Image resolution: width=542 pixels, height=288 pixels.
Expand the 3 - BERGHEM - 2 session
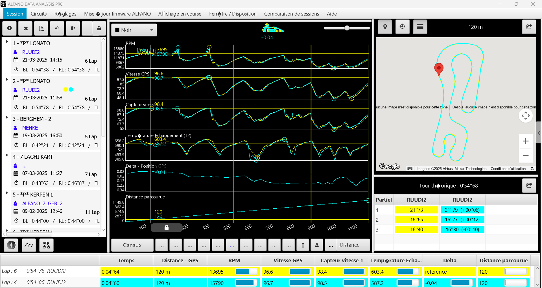(x=7, y=117)
